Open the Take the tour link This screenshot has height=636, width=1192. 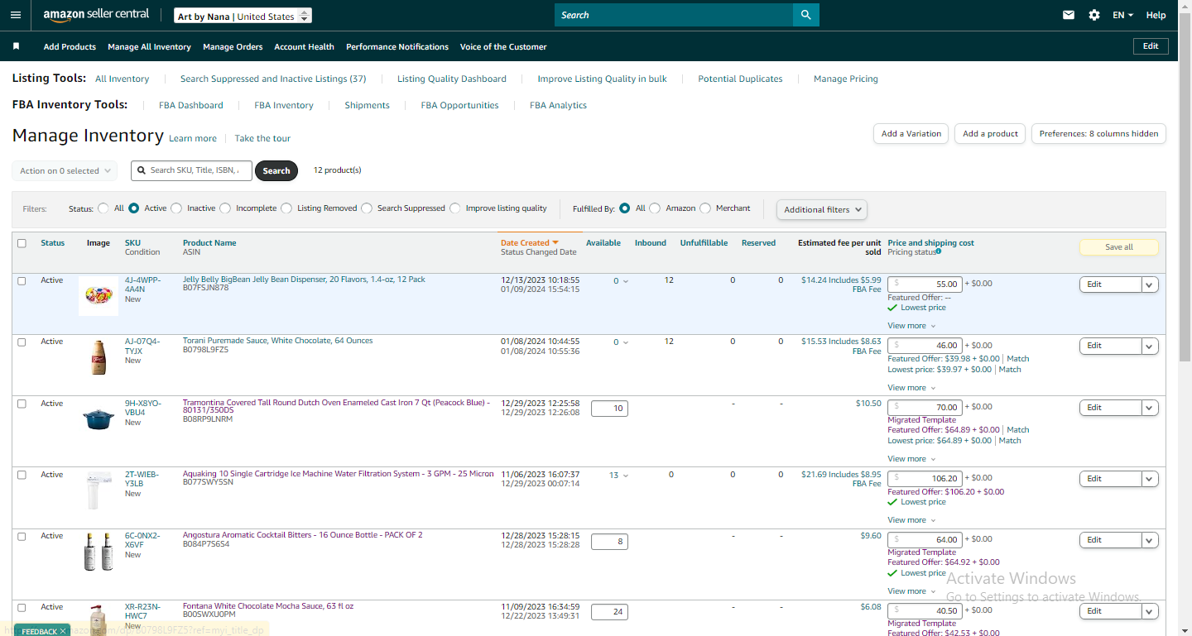262,139
